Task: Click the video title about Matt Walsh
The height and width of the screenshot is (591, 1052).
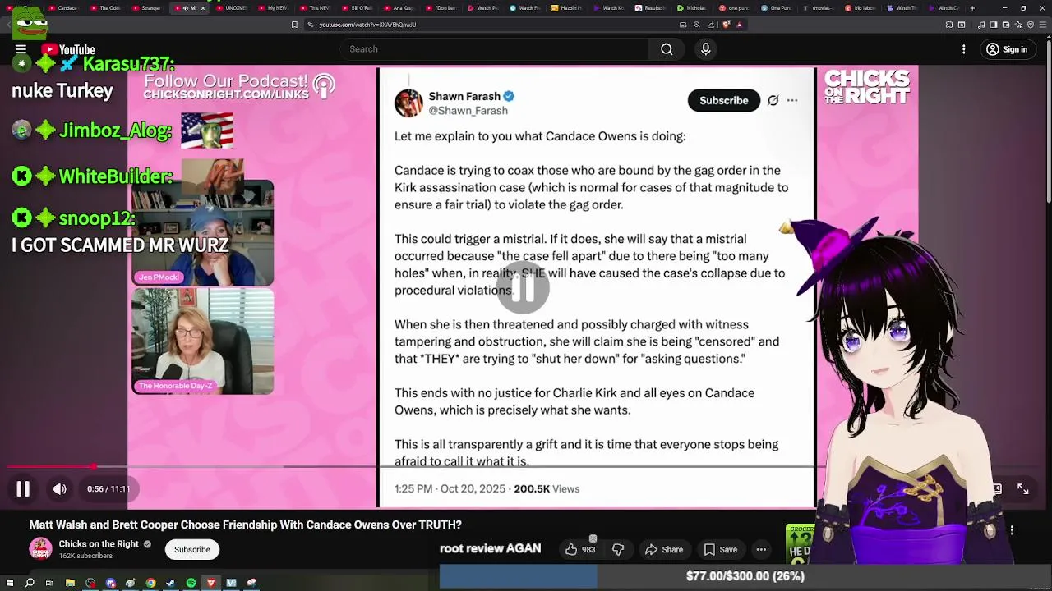Action: (x=245, y=525)
